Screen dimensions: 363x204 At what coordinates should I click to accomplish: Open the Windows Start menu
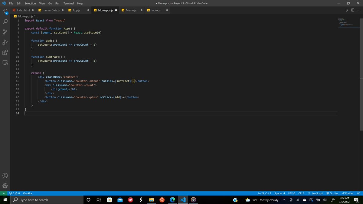[5, 200]
